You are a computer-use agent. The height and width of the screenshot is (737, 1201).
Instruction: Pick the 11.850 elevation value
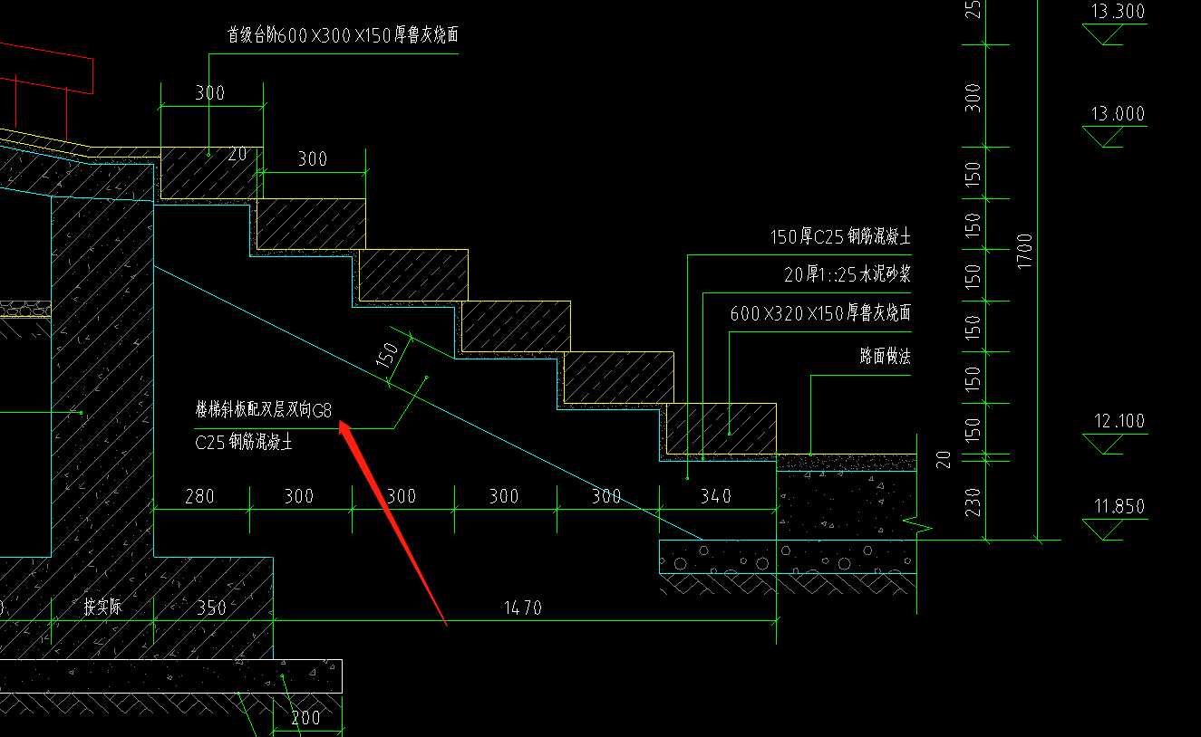[x=1119, y=507]
